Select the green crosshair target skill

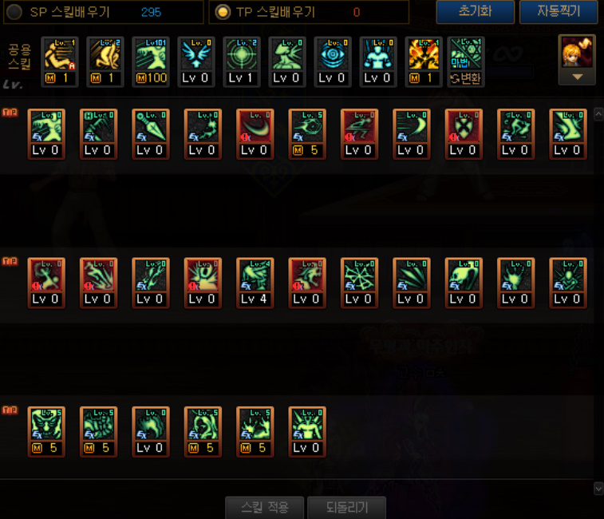242,61
